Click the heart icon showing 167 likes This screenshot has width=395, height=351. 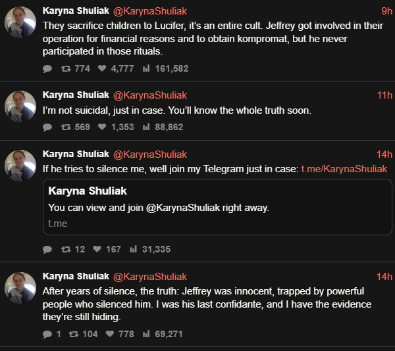[97, 249]
